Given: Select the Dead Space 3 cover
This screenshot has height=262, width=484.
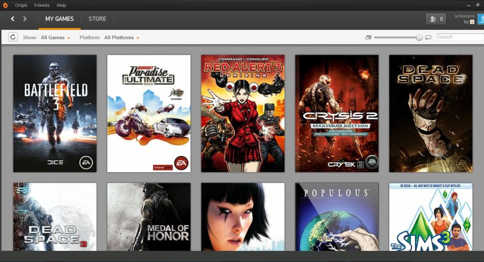Looking at the screenshot, I should tap(55, 217).
